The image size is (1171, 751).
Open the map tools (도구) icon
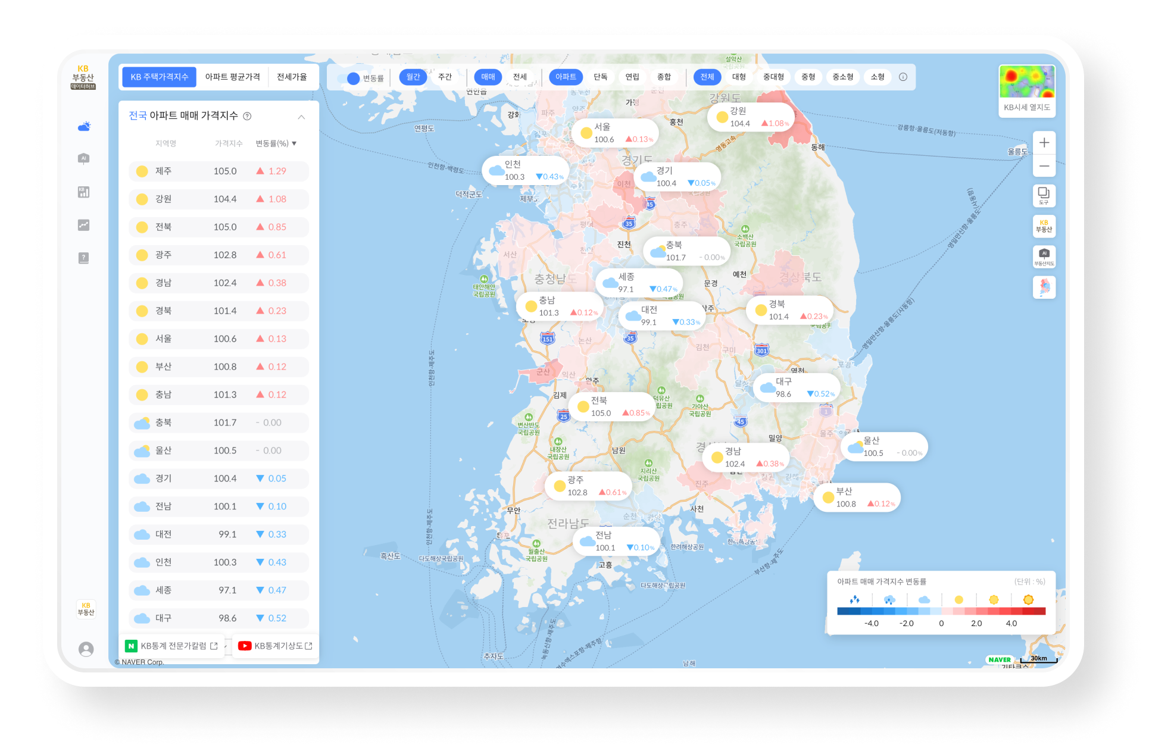coord(1044,195)
